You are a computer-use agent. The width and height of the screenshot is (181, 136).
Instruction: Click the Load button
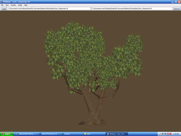coord(4,8)
